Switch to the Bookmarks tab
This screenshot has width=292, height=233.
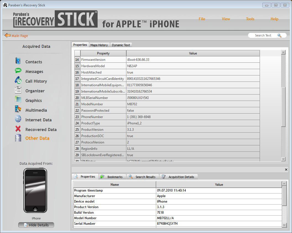point(112,177)
